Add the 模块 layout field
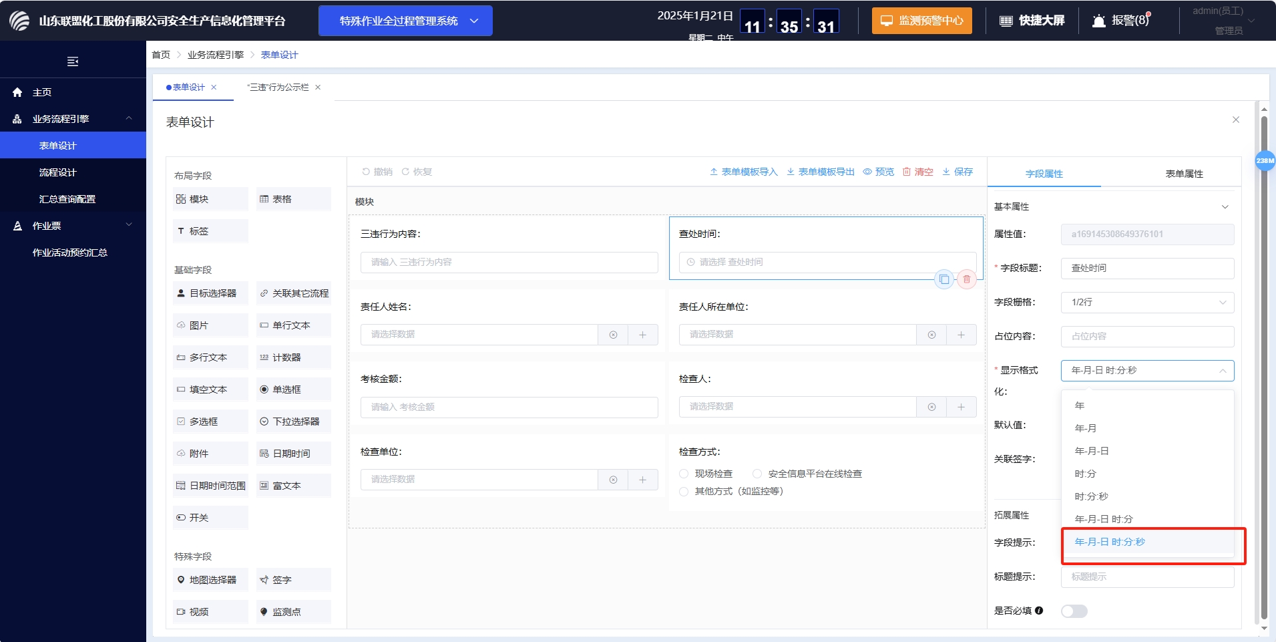The height and width of the screenshot is (642, 1276). point(210,199)
